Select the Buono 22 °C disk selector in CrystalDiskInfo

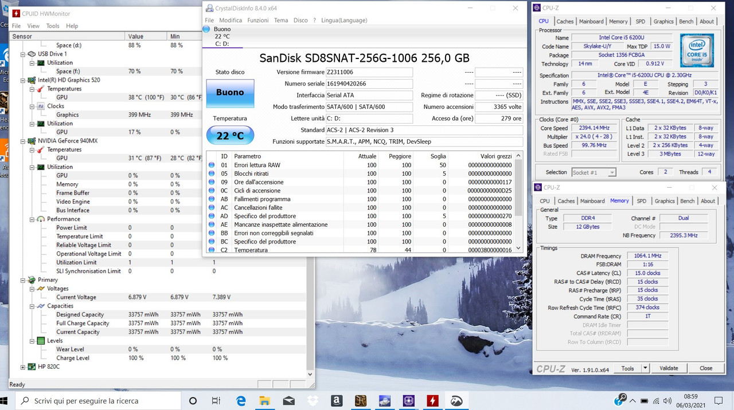click(x=222, y=36)
